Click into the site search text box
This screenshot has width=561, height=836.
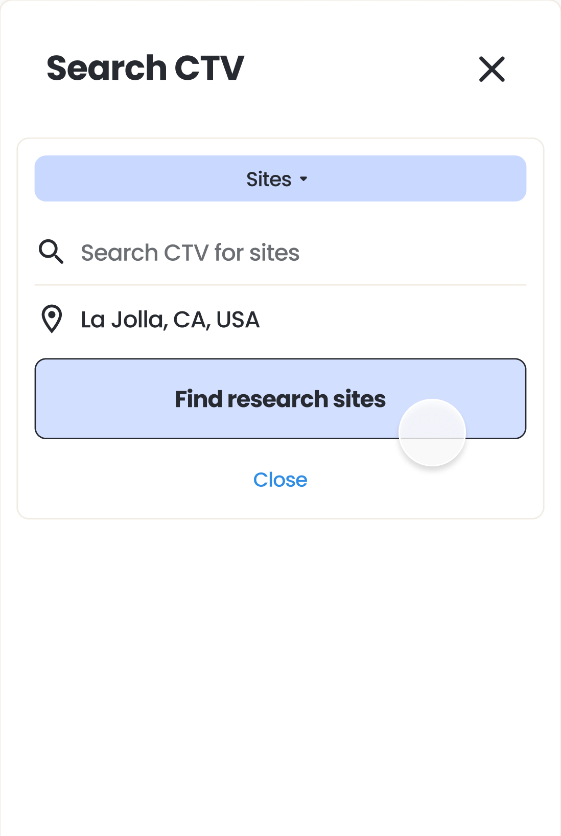click(301, 253)
